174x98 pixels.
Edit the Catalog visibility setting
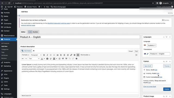(x=150, y=83)
